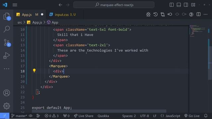Click the Marquee opening tag on line 17
212x119 pixels.
click(x=58, y=66)
